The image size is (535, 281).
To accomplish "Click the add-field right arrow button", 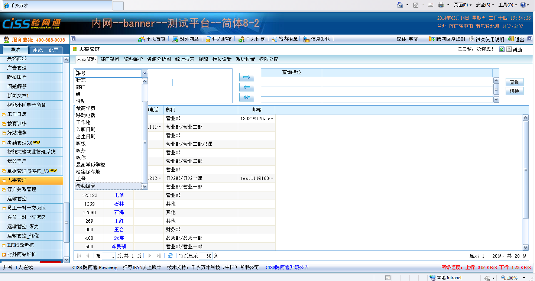I will (247, 78).
